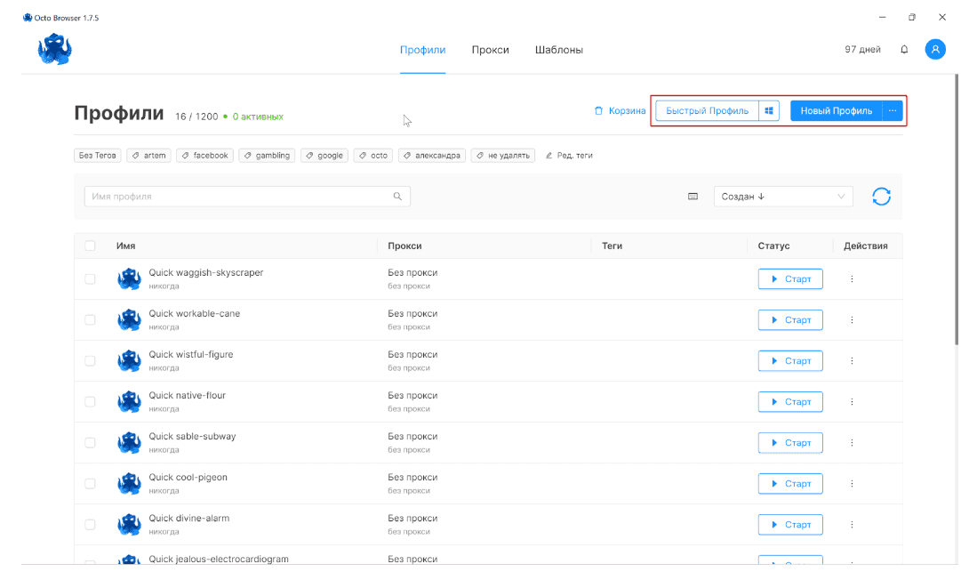Image resolution: width=977 pixels, height=580 pixels.
Task: Click the Быстрый Профиль button
Action: coord(707,111)
